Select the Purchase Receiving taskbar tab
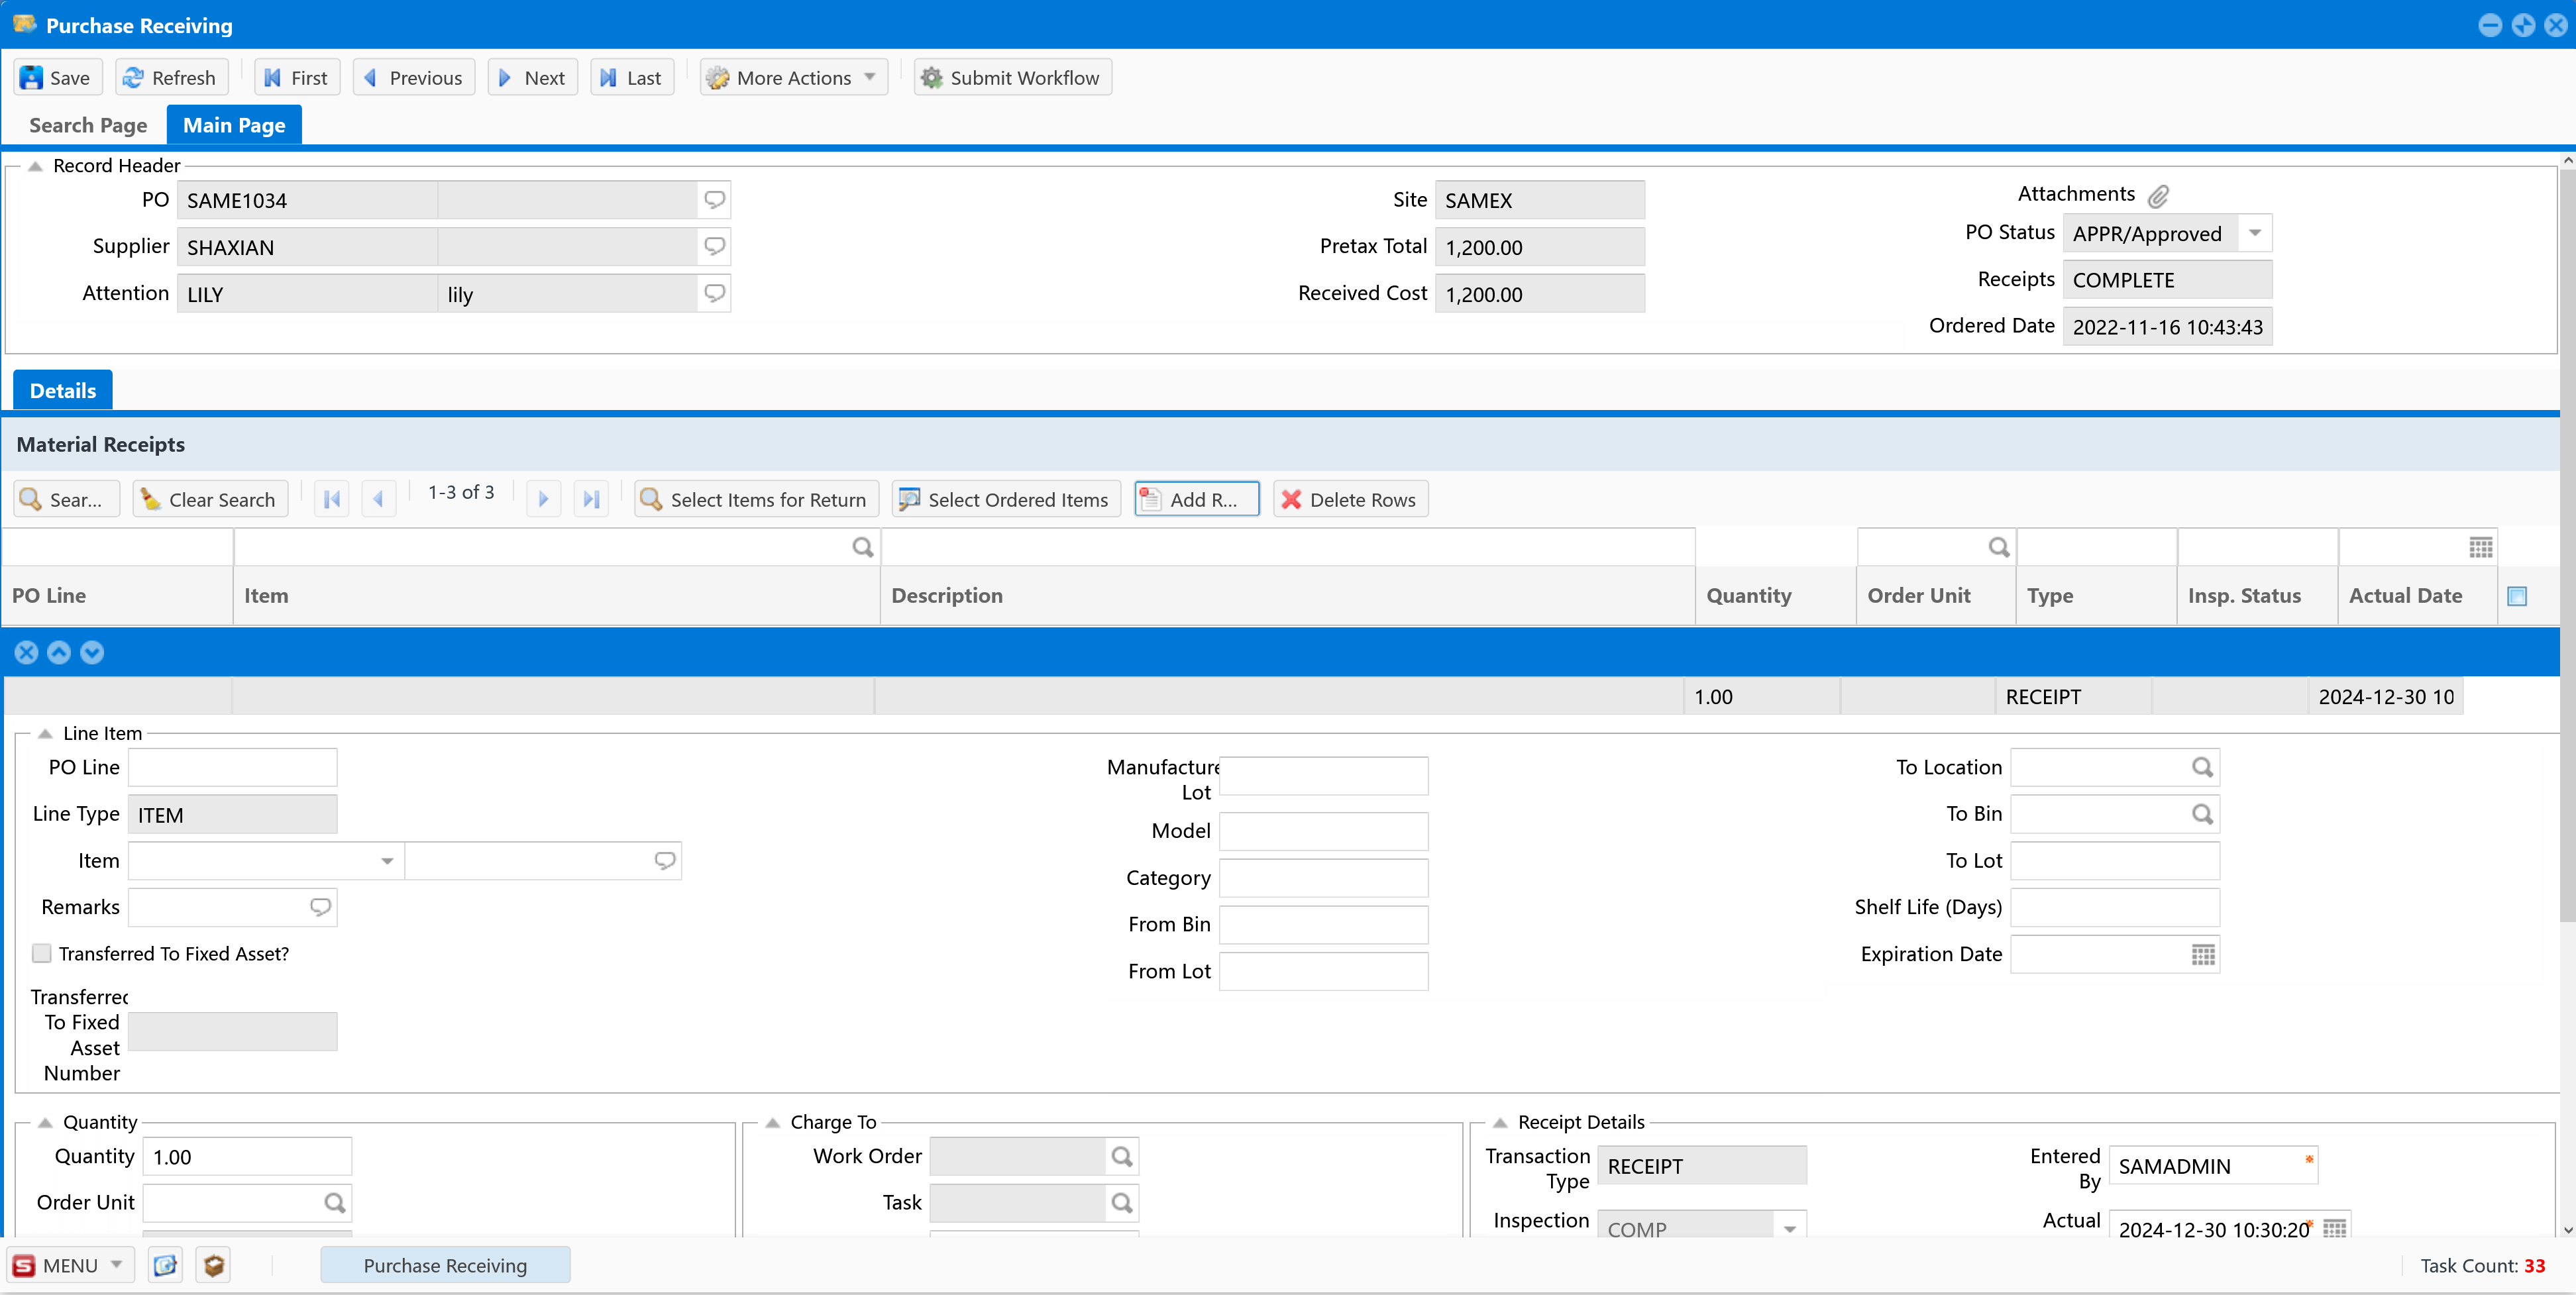Screen dimensions: 2576x1295 point(445,1265)
